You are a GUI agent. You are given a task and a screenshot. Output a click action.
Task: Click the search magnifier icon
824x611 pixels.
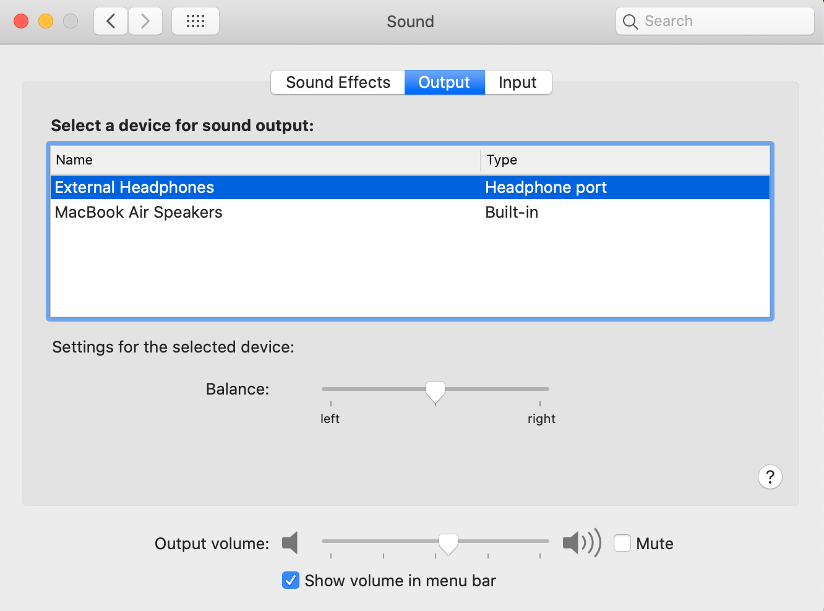pos(630,21)
